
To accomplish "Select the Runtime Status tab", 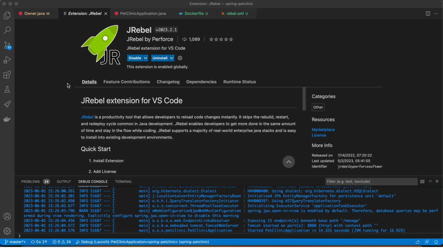I will (x=239, y=82).
